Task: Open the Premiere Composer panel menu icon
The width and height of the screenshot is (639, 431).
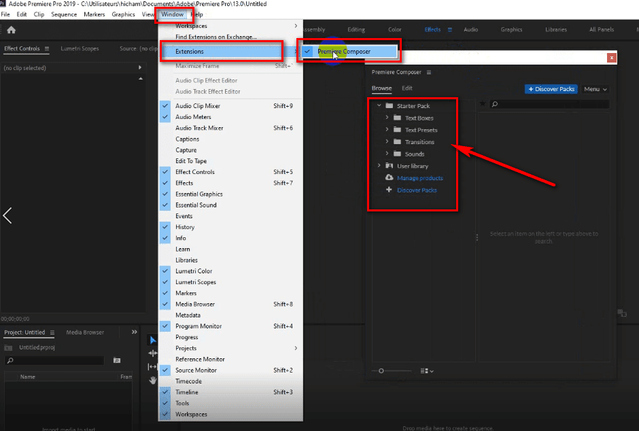Action: 429,73
